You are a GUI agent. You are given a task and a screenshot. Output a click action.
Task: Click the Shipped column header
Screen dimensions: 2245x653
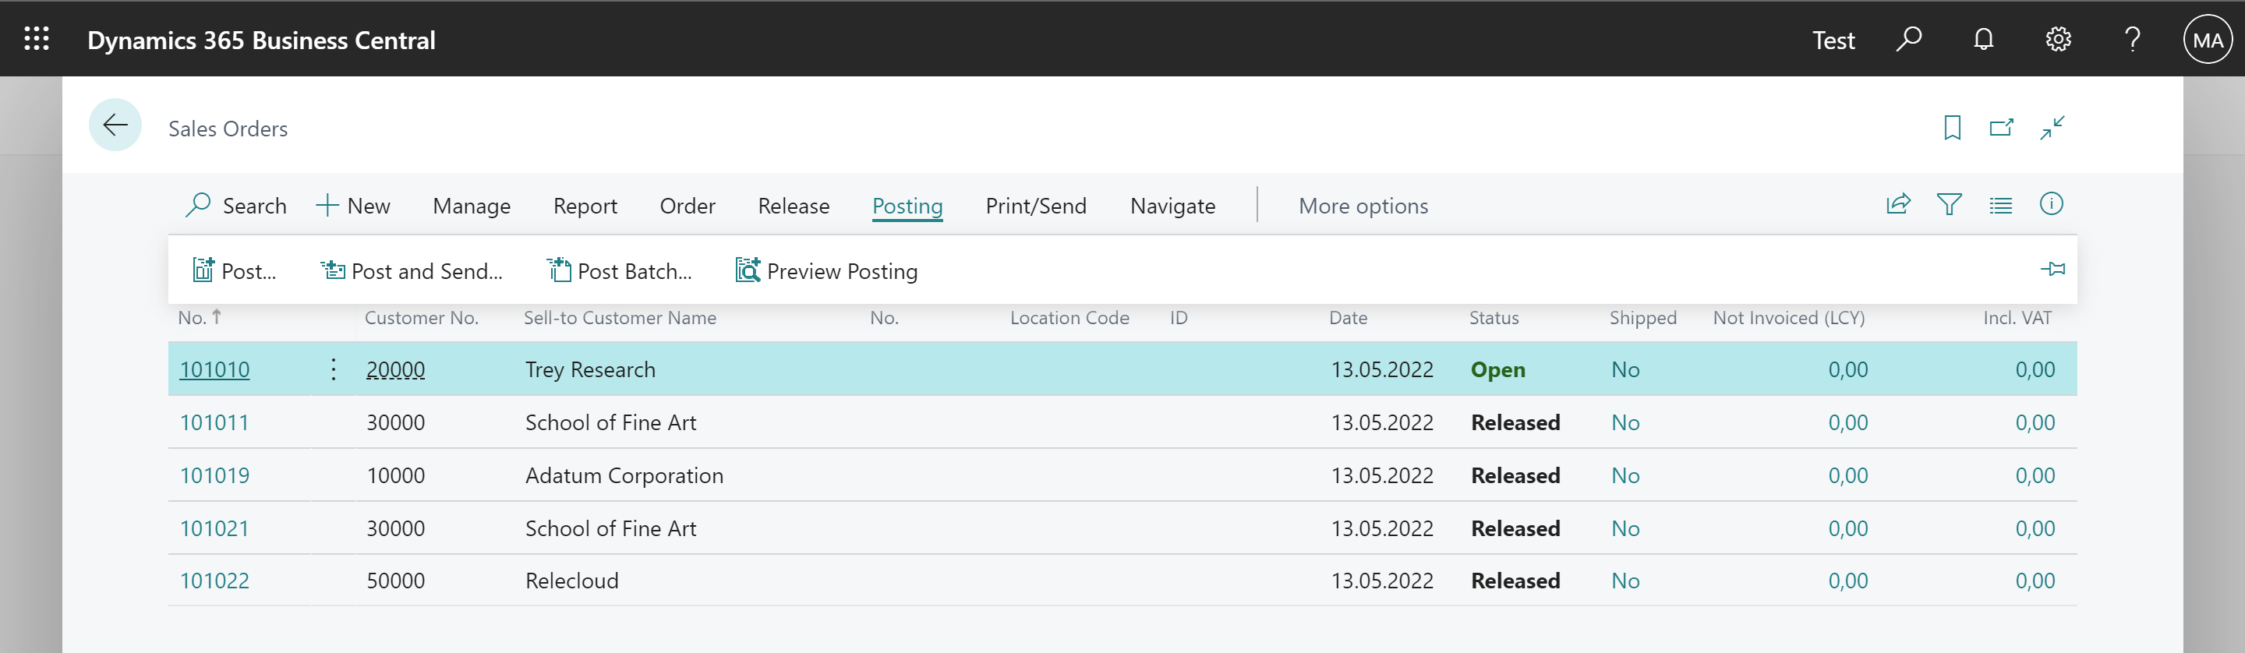click(1642, 318)
